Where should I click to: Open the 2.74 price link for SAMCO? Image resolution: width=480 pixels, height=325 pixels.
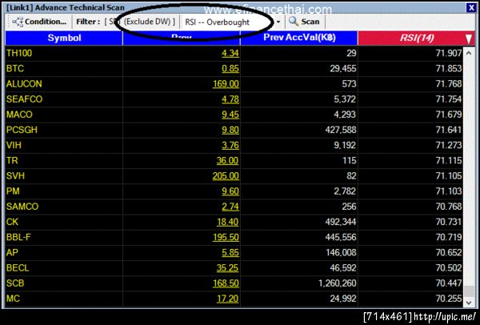point(230,207)
